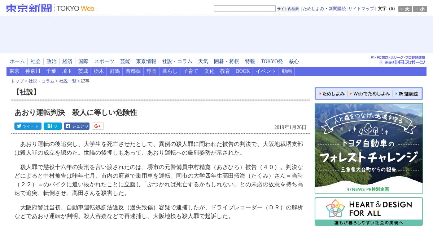Select 教育 tab

tap(225, 71)
